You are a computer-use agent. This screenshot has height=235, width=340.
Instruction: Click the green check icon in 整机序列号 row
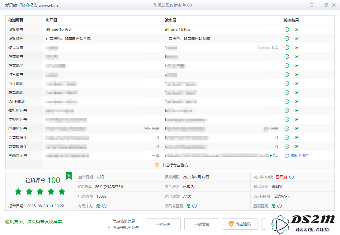pyautogui.click(x=287, y=111)
